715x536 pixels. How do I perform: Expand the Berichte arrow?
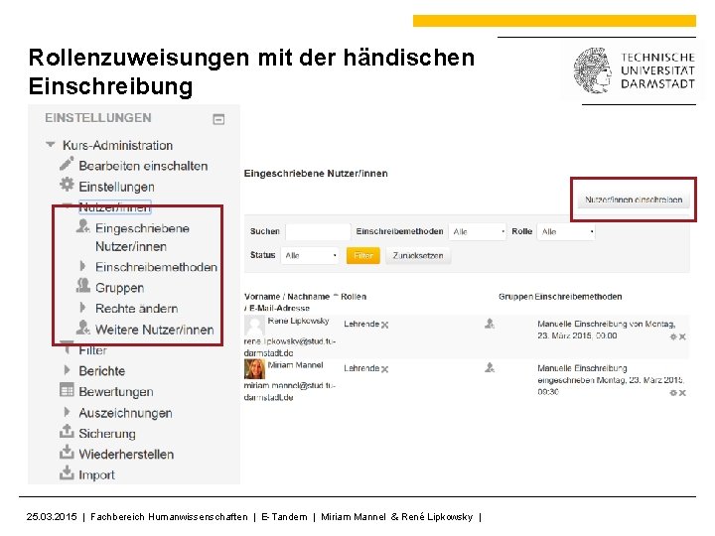(x=68, y=369)
